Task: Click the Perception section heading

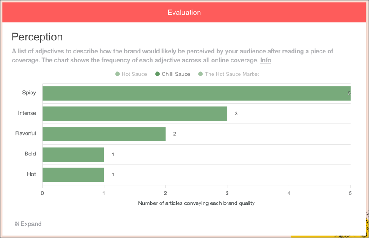Action: coord(37,37)
